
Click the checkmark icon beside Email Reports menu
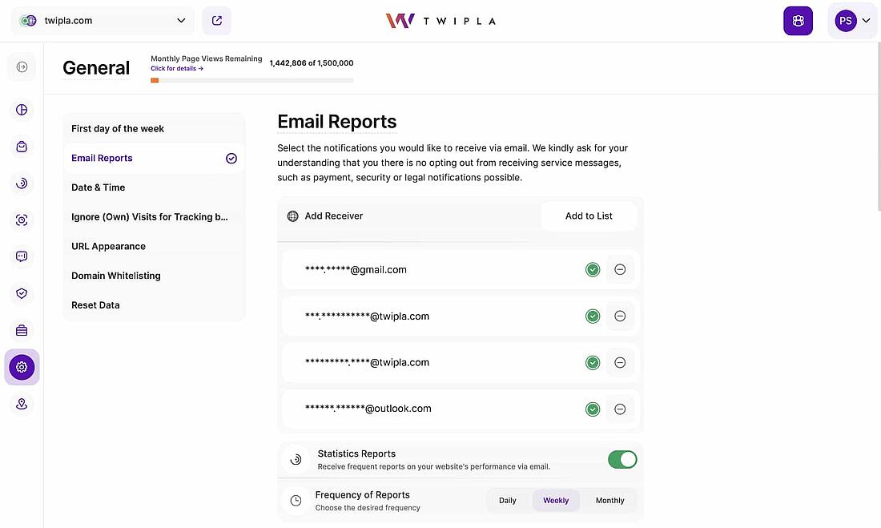tap(231, 159)
